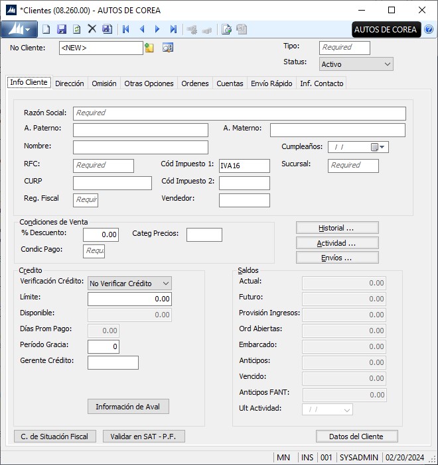Click the Save disk icon in toolbar
The height and width of the screenshot is (465, 438).
click(x=62, y=29)
